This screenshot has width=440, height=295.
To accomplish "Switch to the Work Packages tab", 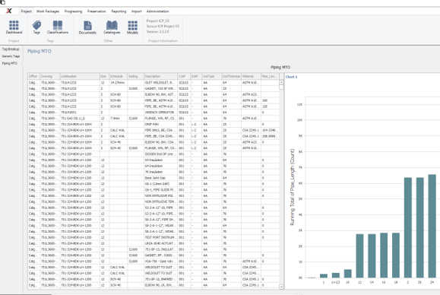I will point(48,11).
